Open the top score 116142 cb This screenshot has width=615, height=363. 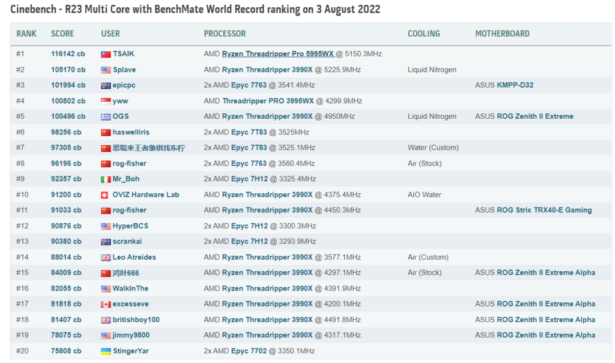(x=68, y=54)
